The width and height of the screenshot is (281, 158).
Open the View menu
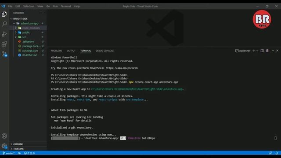40,6
